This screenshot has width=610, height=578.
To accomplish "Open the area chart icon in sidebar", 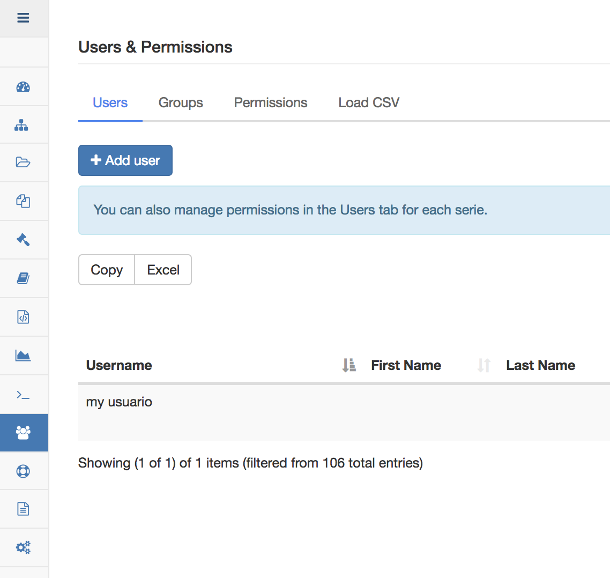I will tap(23, 355).
